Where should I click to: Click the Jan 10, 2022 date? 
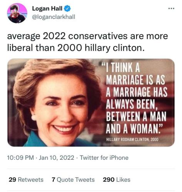pyautogui.click(x=57, y=158)
